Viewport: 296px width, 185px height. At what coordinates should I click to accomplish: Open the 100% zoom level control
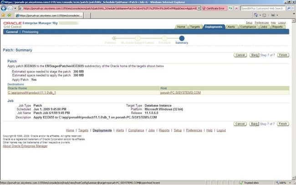tap(283, 183)
